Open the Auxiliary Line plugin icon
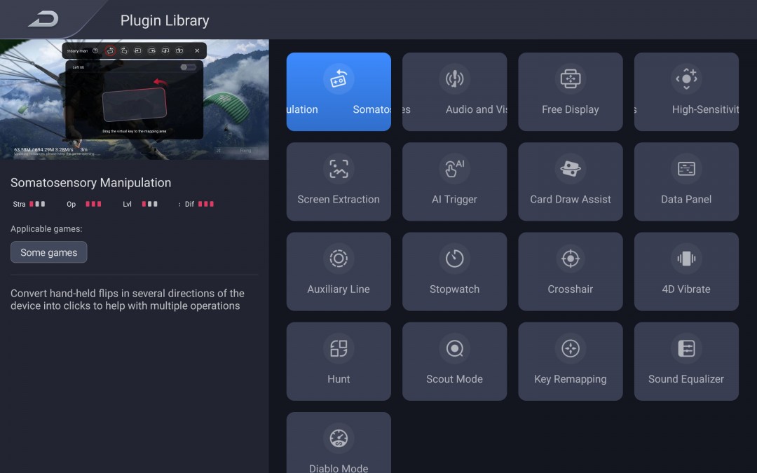This screenshot has width=757, height=473. tap(339, 259)
